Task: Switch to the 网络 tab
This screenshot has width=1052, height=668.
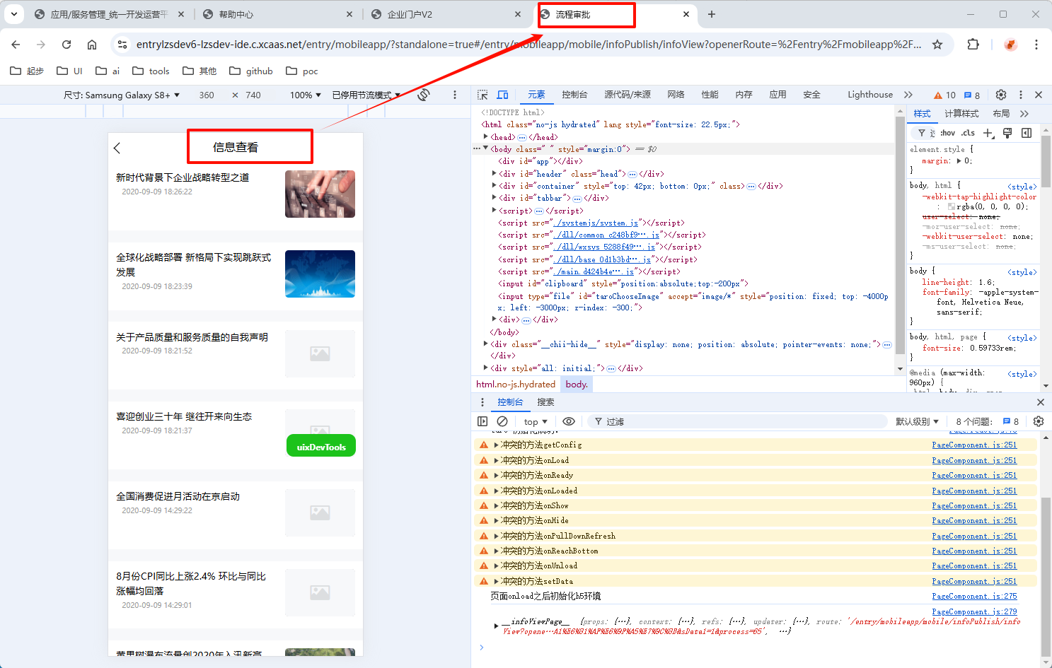Action: point(676,95)
